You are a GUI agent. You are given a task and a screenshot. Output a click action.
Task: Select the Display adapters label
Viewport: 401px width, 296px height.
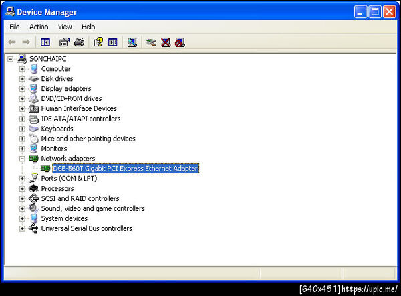[x=66, y=88]
